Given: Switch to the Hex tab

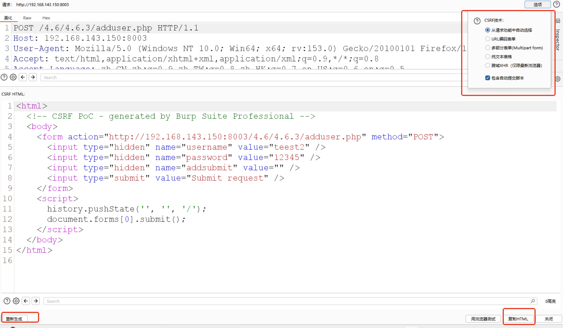Looking at the screenshot, I should tap(46, 18).
